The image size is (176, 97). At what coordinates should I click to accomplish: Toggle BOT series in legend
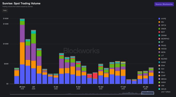(x=162, y=32)
